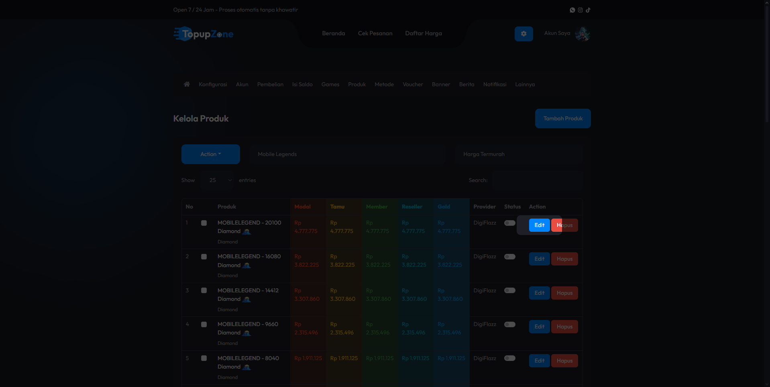
Task: Select checkbox for MOBILELEGEND - 16080 Diamond
Action: pyautogui.click(x=204, y=257)
